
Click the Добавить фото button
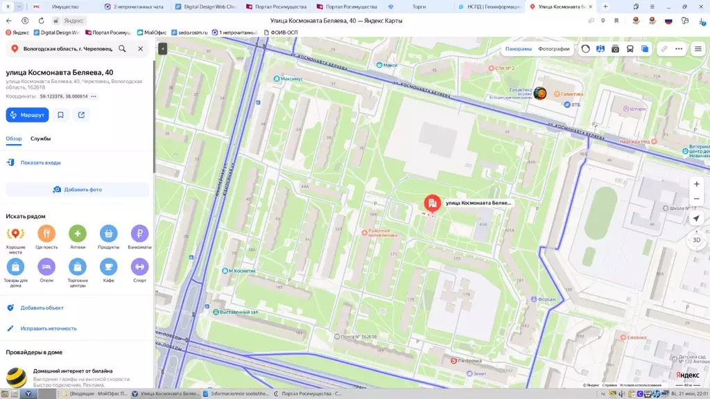tap(78, 190)
